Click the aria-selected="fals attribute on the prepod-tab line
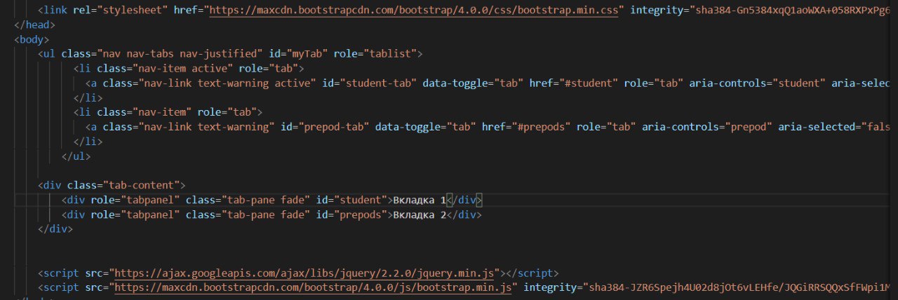 [834, 128]
